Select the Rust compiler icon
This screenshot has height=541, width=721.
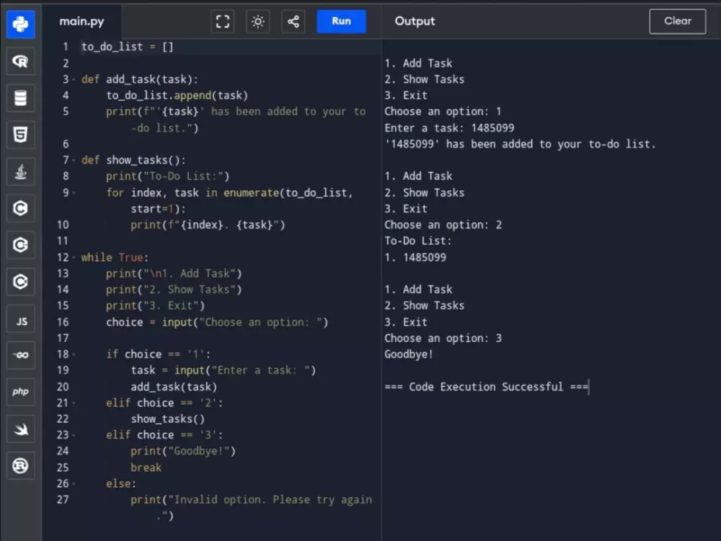pyautogui.click(x=21, y=465)
